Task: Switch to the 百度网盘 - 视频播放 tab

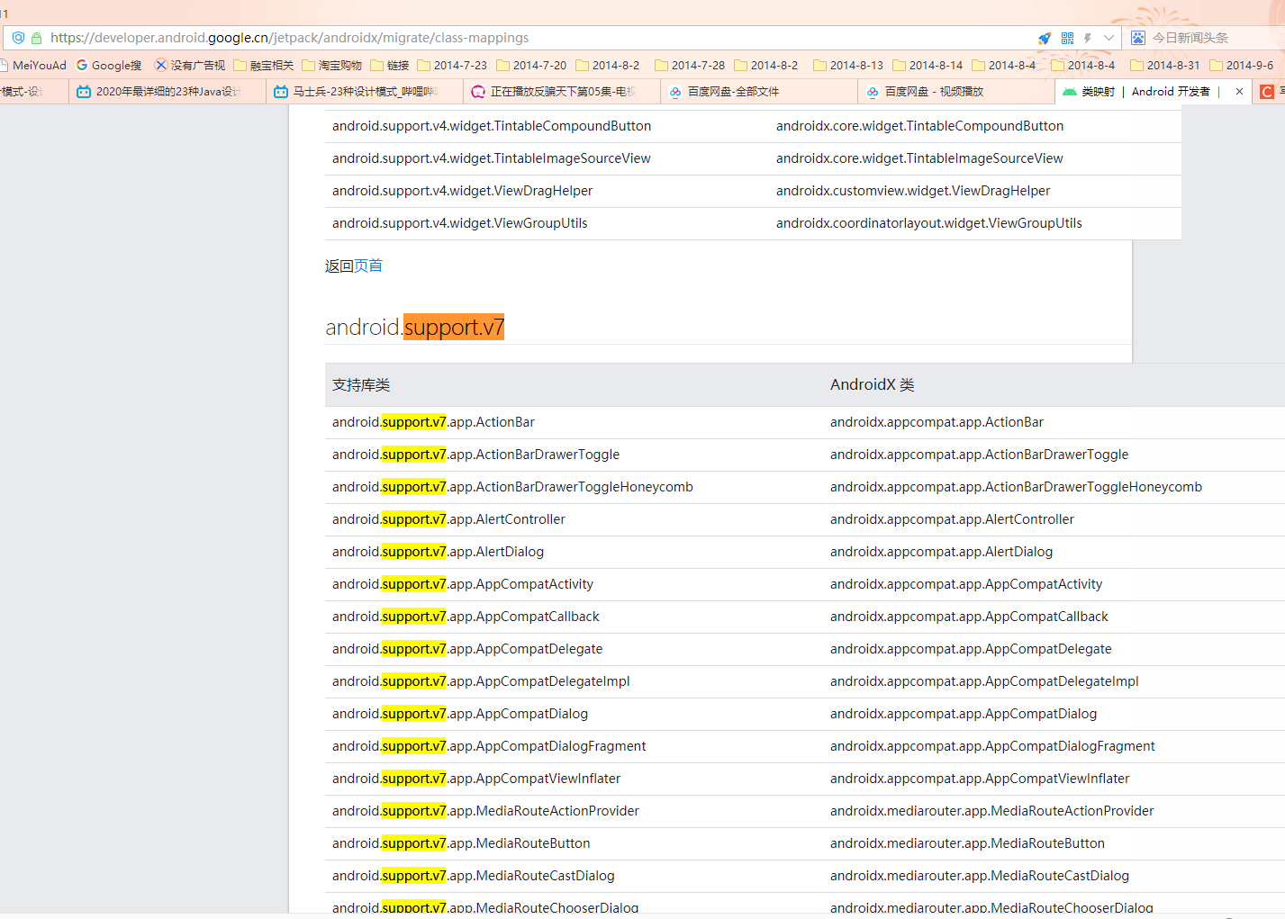Action: (956, 91)
